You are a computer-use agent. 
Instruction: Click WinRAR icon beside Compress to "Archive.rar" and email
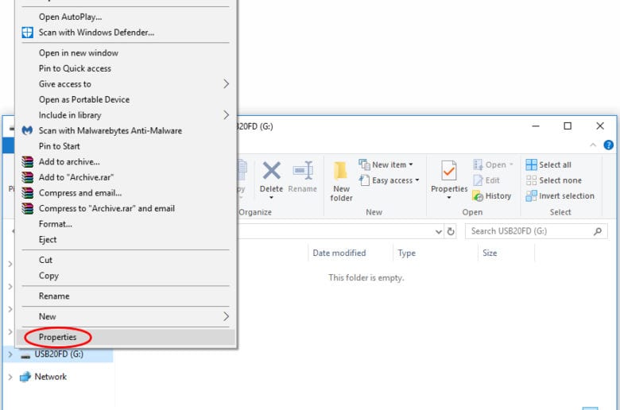coord(27,208)
